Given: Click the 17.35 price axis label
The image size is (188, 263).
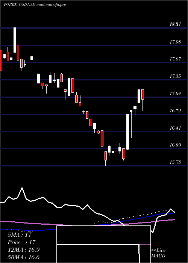Looking at the screenshot, I should pyautogui.click(x=175, y=76).
